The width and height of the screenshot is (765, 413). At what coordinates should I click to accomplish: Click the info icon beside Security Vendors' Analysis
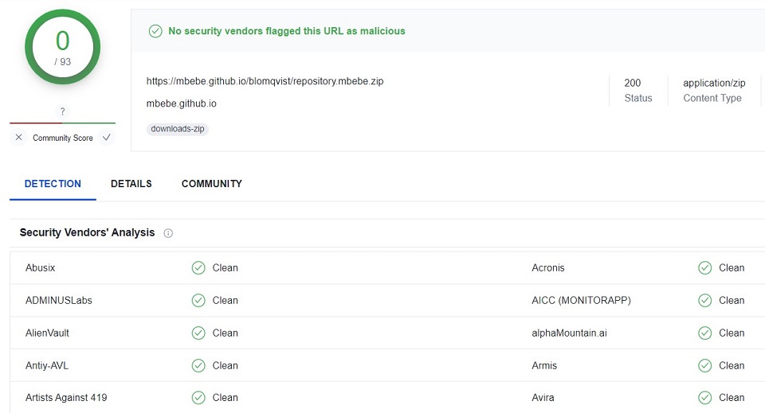coord(168,233)
